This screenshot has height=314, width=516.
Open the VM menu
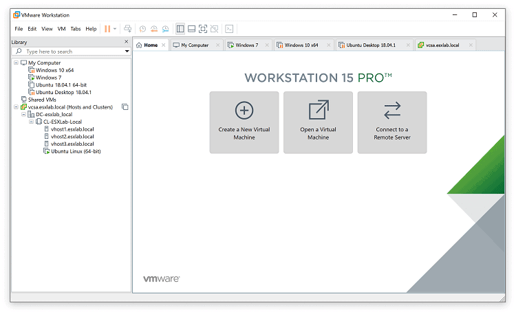click(61, 29)
